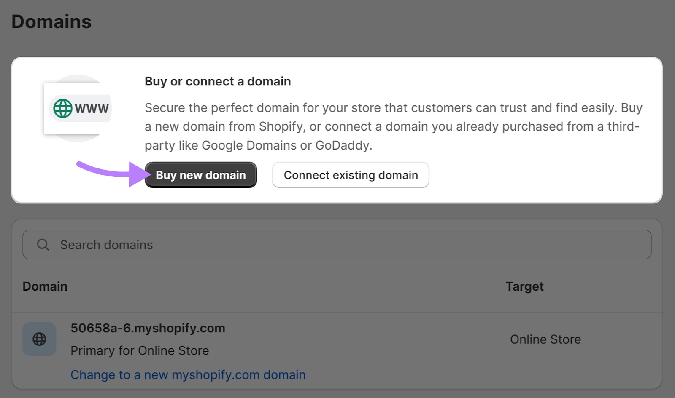The height and width of the screenshot is (398, 675).
Task: Click the WWW text next to the globe graphic
Action: 92,108
